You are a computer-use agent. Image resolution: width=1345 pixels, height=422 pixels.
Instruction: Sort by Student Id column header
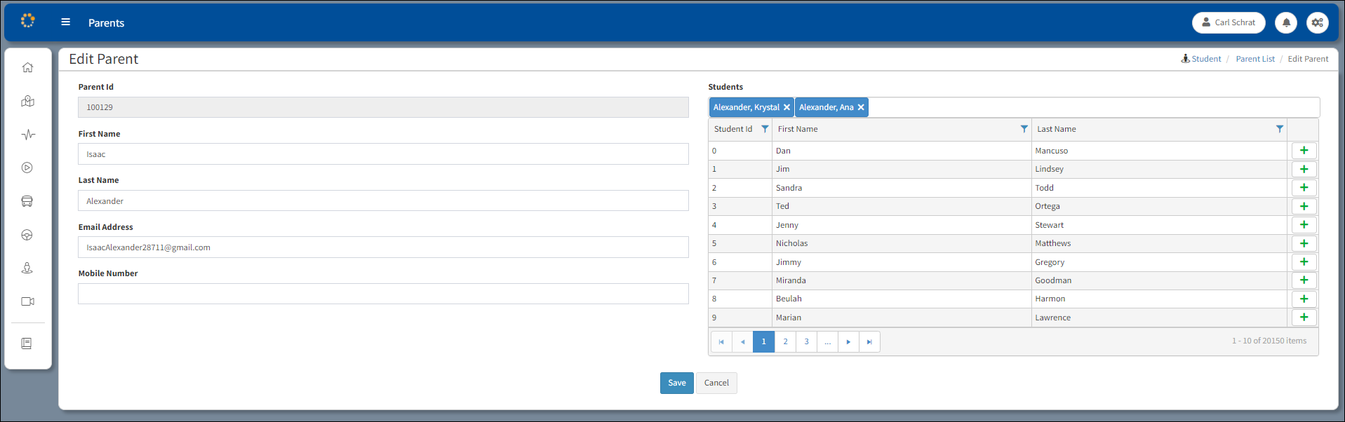coord(733,129)
